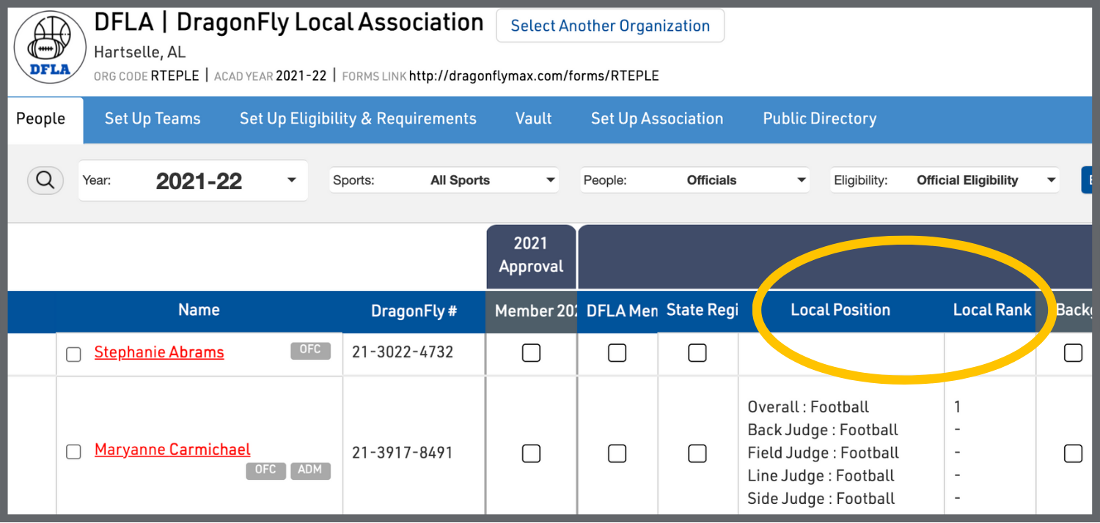This screenshot has height=523, width=1100.
Task: Click the magnifying glass search icon
Action: [45, 180]
